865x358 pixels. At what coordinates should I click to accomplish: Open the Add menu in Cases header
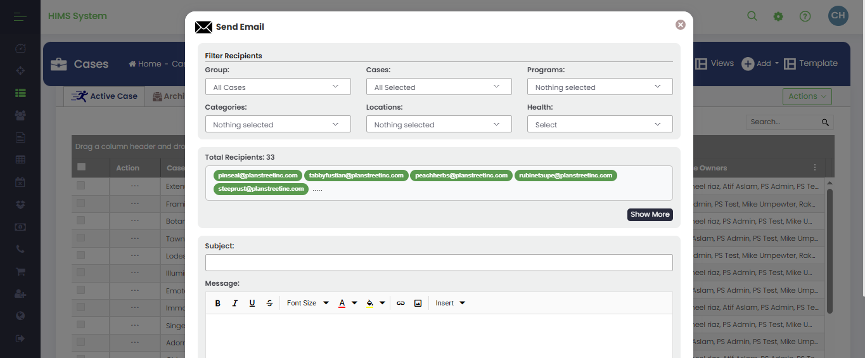coord(760,63)
